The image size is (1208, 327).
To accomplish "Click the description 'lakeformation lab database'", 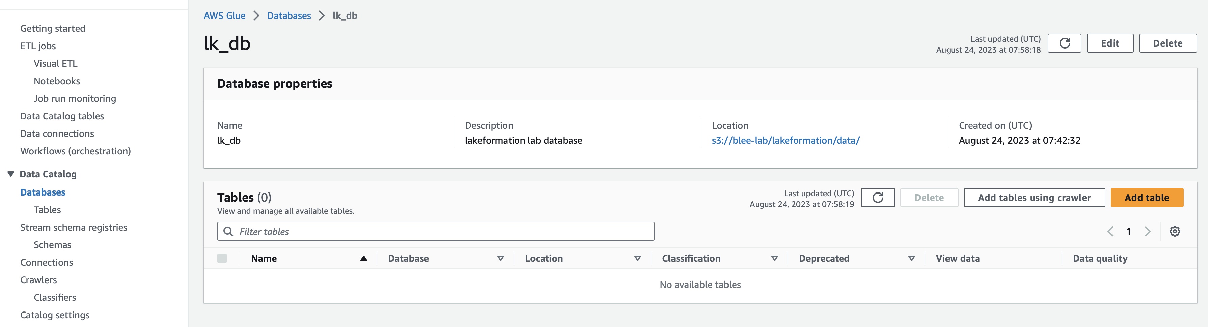I will click(x=523, y=141).
